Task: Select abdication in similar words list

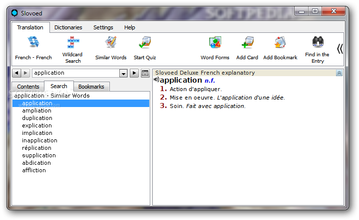Action: point(36,163)
